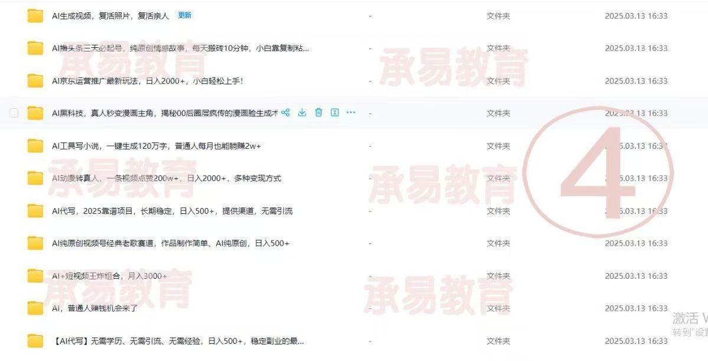Click 文件夹 type cell in AI生成视频 row
The image size is (708, 361).
[498, 16]
